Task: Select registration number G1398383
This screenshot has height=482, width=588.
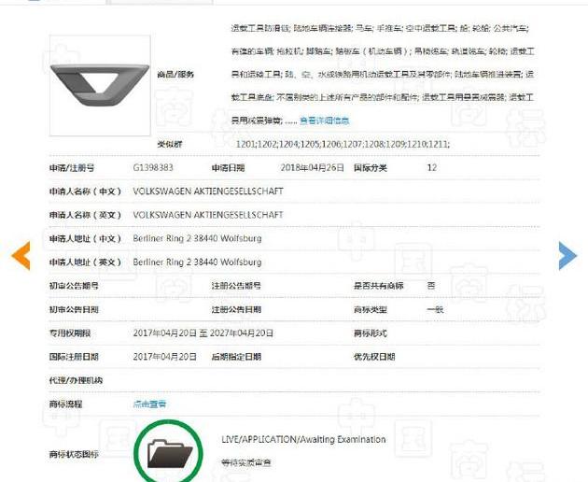Action: coord(153,167)
